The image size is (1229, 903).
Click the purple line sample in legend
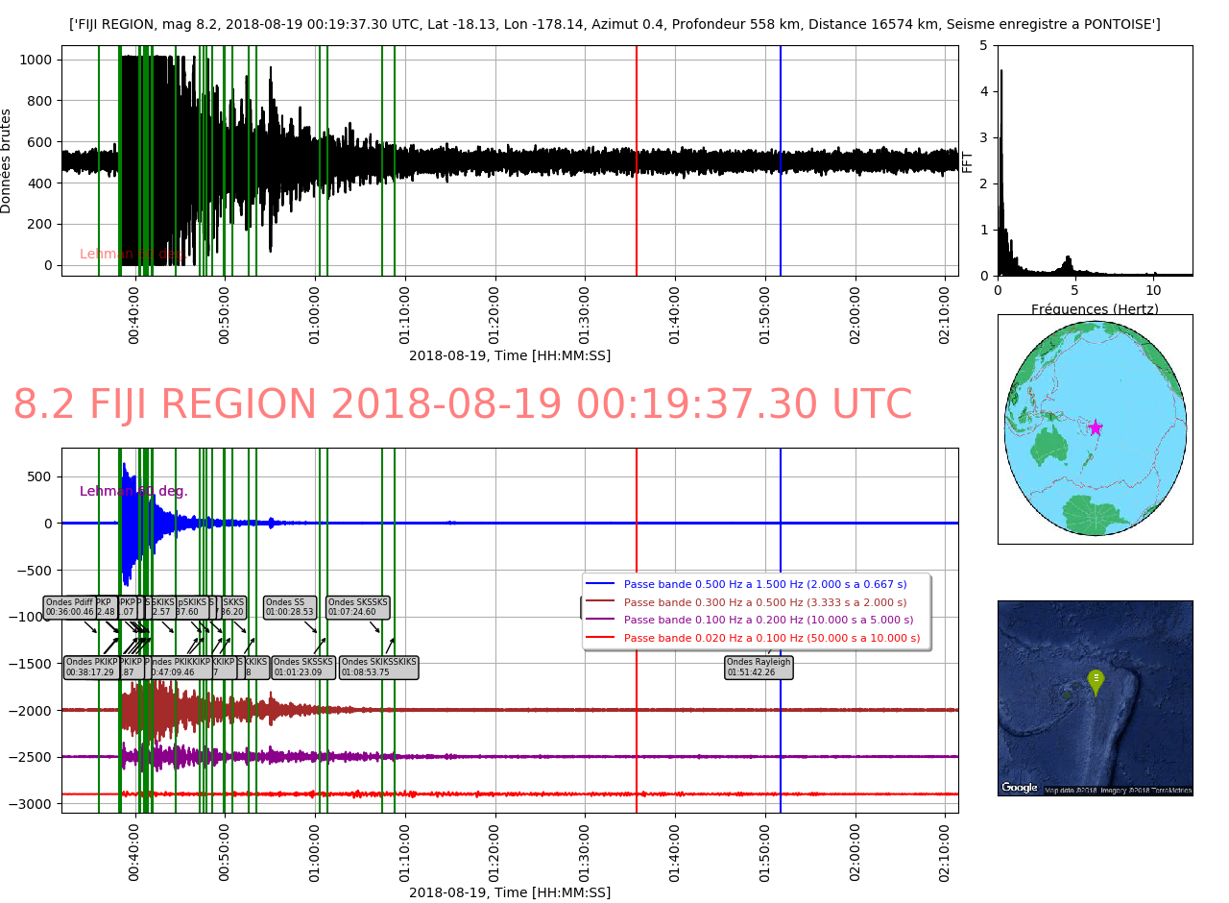pyautogui.click(x=600, y=621)
